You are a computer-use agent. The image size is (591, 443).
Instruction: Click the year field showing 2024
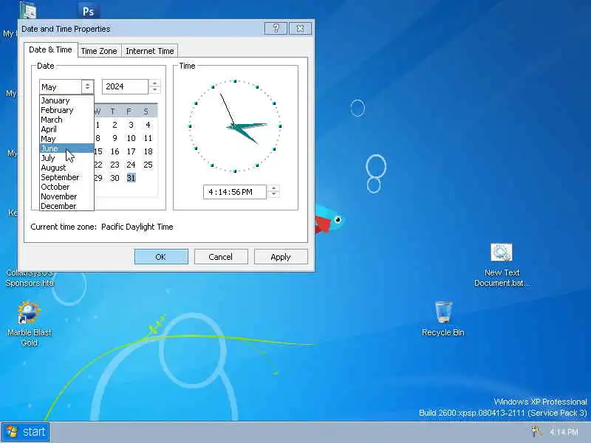[x=125, y=86]
